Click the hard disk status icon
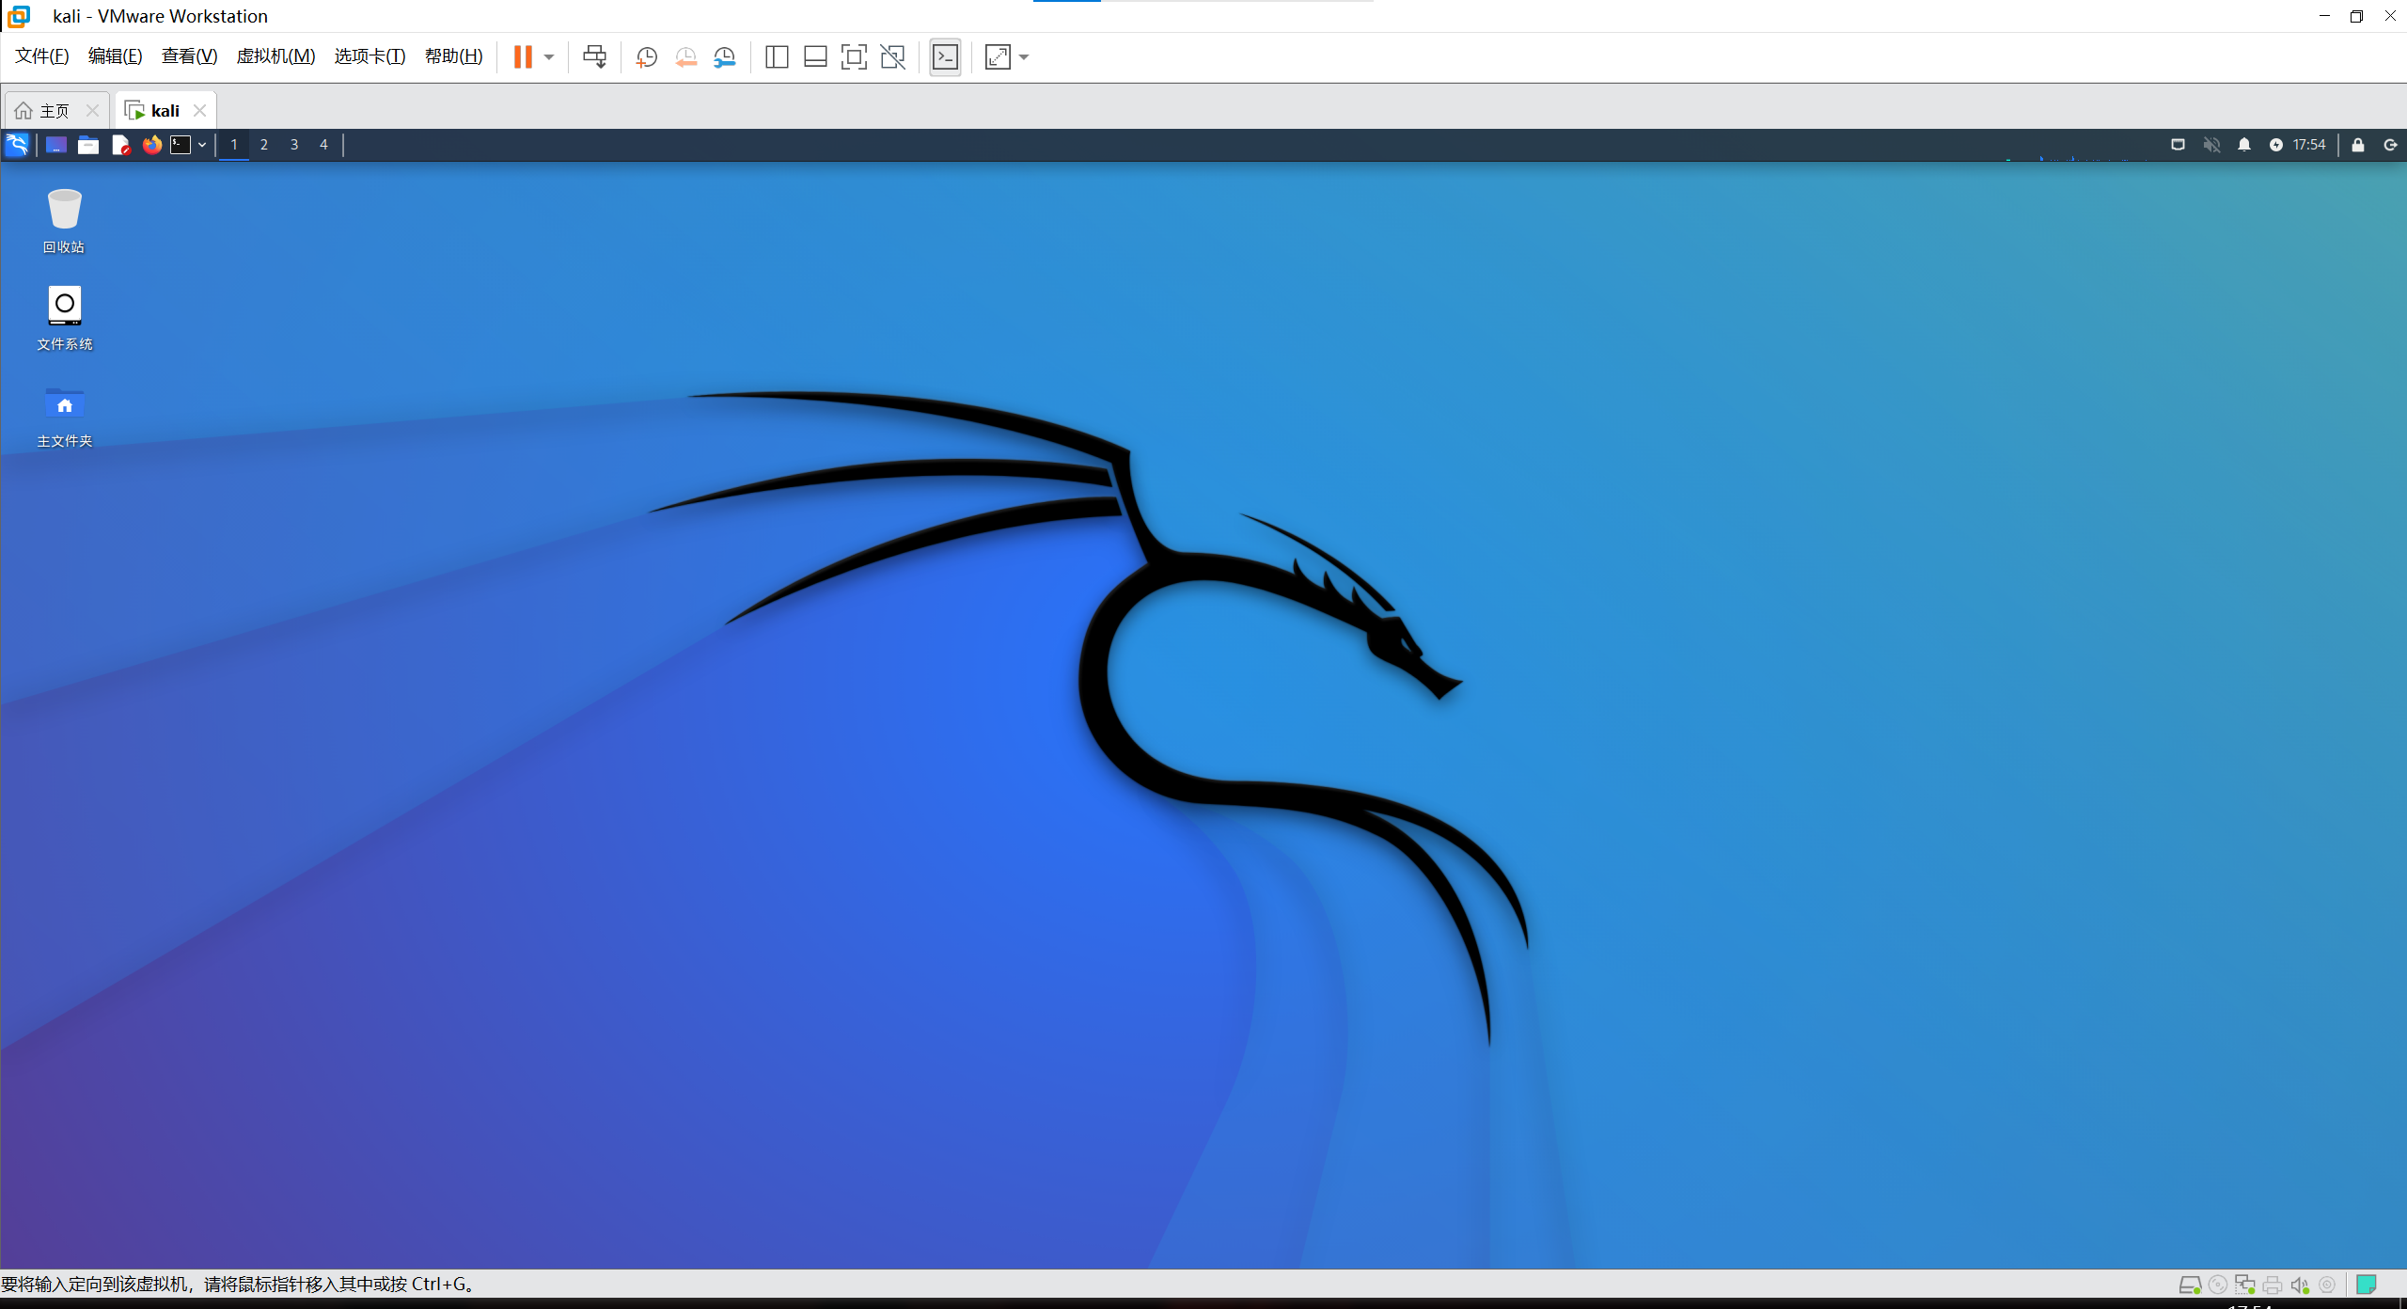Viewport: 2407px width, 1309px height. pos(2190,1285)
